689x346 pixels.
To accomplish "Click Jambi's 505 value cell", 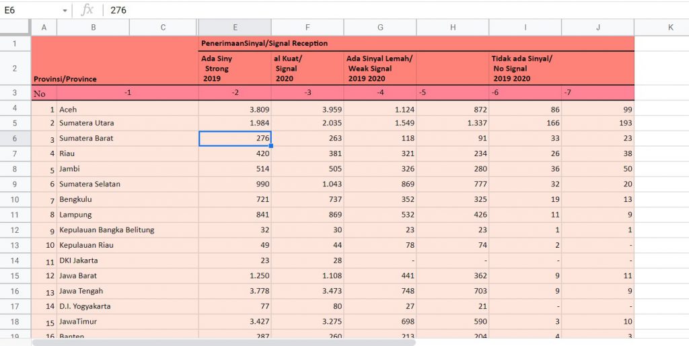I will click(x=307, y=169).
